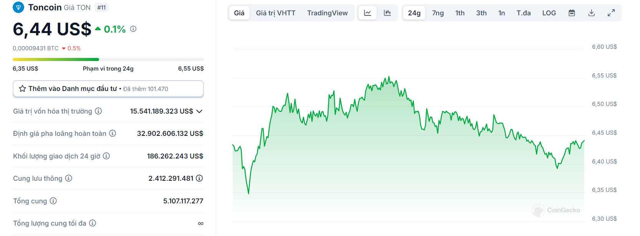
Task: Expand the chart to fullscreen
Action: coord(611,13)
